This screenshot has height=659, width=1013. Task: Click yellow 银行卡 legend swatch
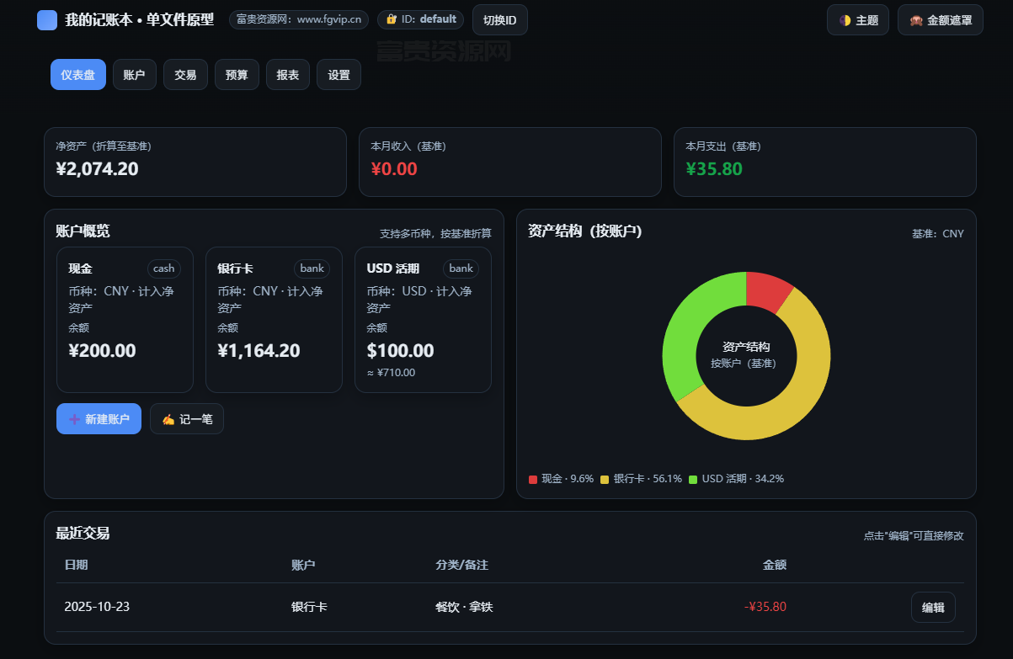click(x=605, y=479)
